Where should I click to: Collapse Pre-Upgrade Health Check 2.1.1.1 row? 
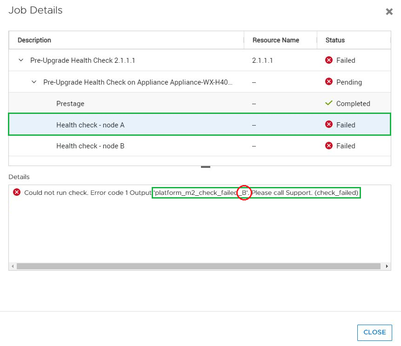tap(20, 60)
